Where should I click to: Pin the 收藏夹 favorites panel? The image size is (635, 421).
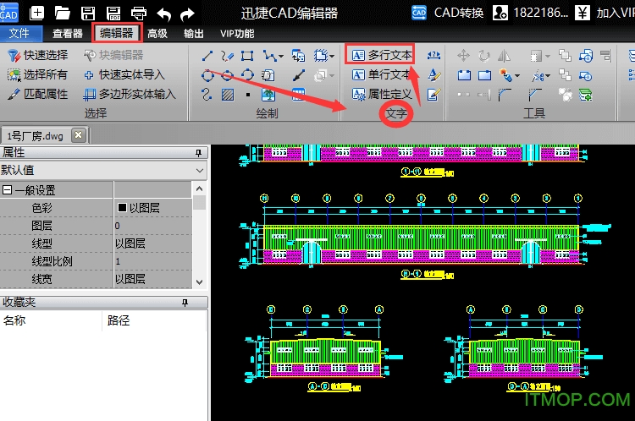[199, 302]
